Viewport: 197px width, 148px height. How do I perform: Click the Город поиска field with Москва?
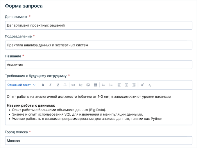(98, 141)
